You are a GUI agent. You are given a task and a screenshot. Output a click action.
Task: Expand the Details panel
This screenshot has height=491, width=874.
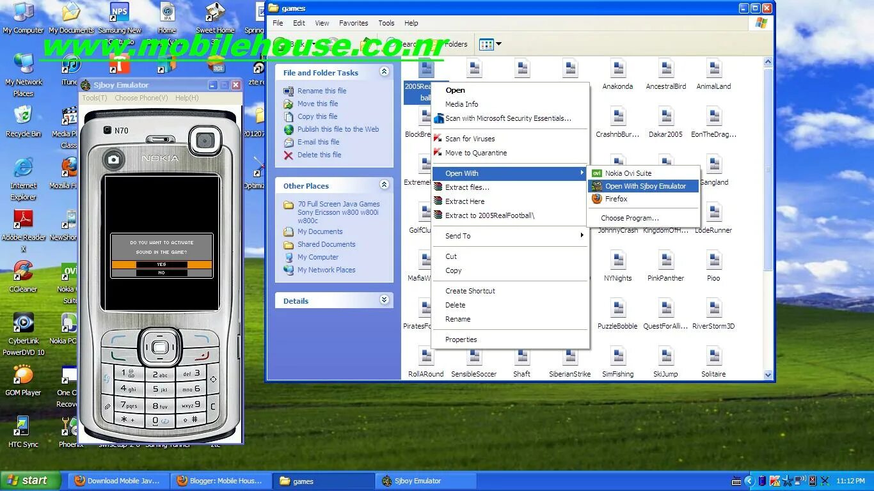coord(384,300)
